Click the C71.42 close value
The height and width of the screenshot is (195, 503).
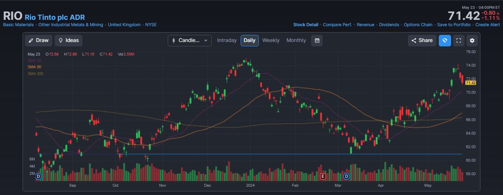(107, 54)
